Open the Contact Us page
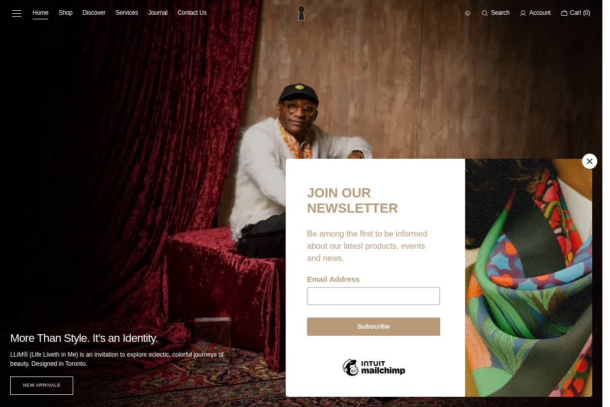Screen dimensions: 610x407 (192, 13)
